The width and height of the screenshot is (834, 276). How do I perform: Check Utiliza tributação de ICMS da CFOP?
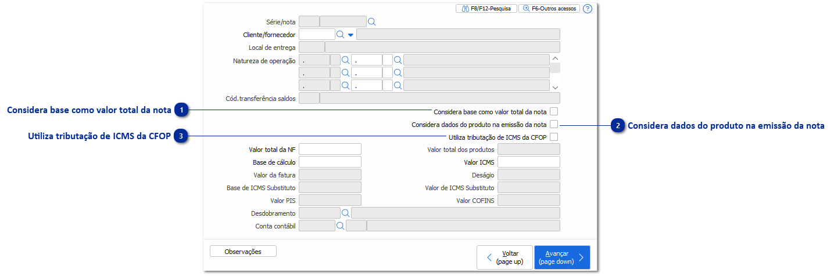[554, 137]
